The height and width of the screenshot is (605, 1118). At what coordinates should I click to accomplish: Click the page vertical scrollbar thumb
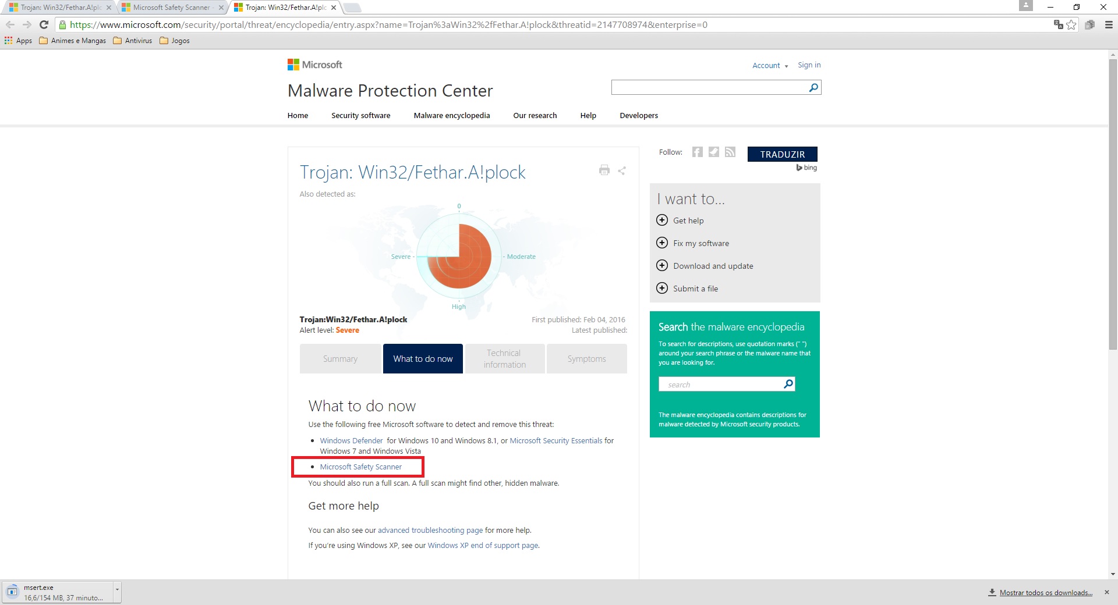(x=1113, y=204)
